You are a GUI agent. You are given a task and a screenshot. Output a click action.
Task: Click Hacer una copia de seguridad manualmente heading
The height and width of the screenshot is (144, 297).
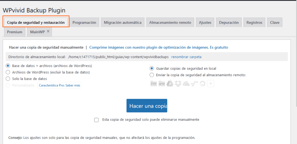click(46, 47)
